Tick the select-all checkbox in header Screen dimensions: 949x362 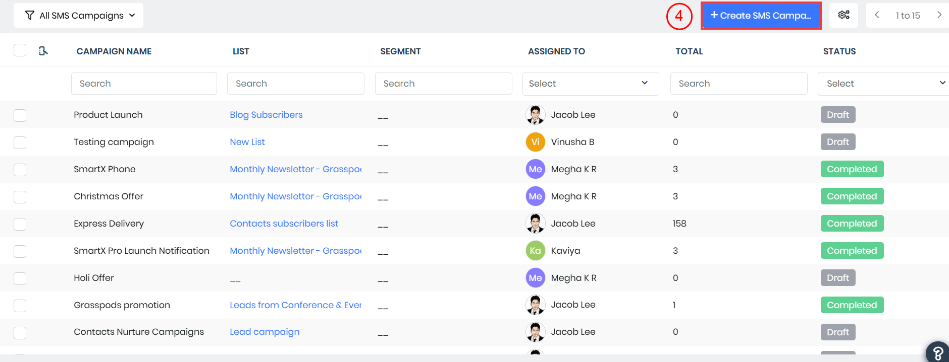pos(20,50)
